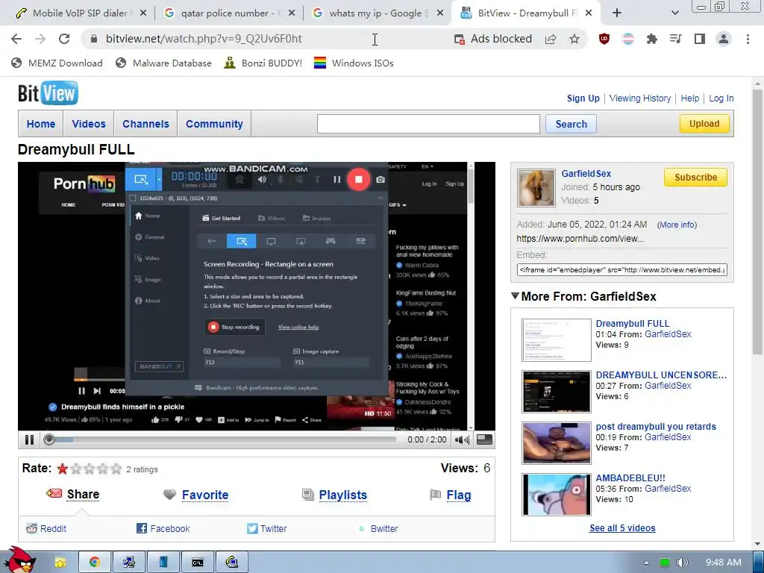Image resolution: width=764 pixels, height=573 pixels.
Task: Collapse the More From GarfieldSex section
Action: click(515, 295)
